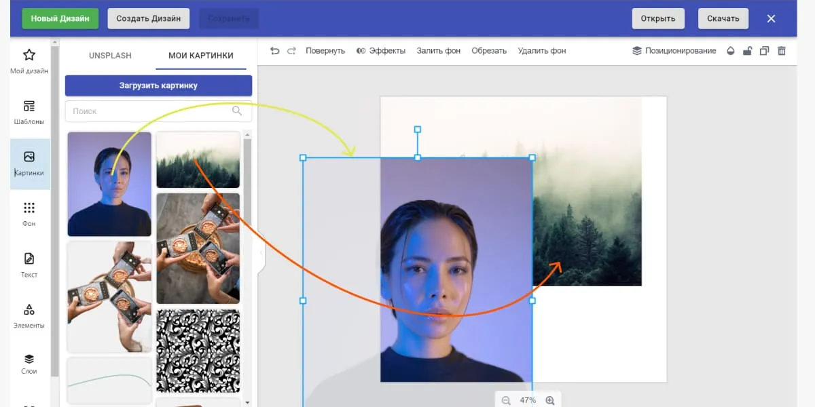Click the Открыть button
Viewport: 815px width, 407px height.
tap(658, 18)
